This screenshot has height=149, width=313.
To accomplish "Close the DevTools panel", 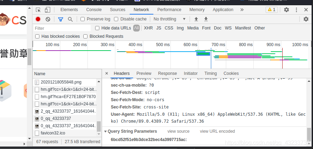I will pos(306,10).
